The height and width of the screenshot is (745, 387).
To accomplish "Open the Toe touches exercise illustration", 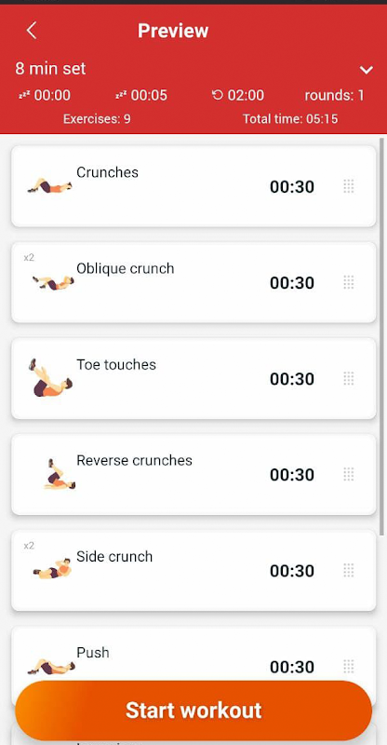I will (x=50, y=378).
